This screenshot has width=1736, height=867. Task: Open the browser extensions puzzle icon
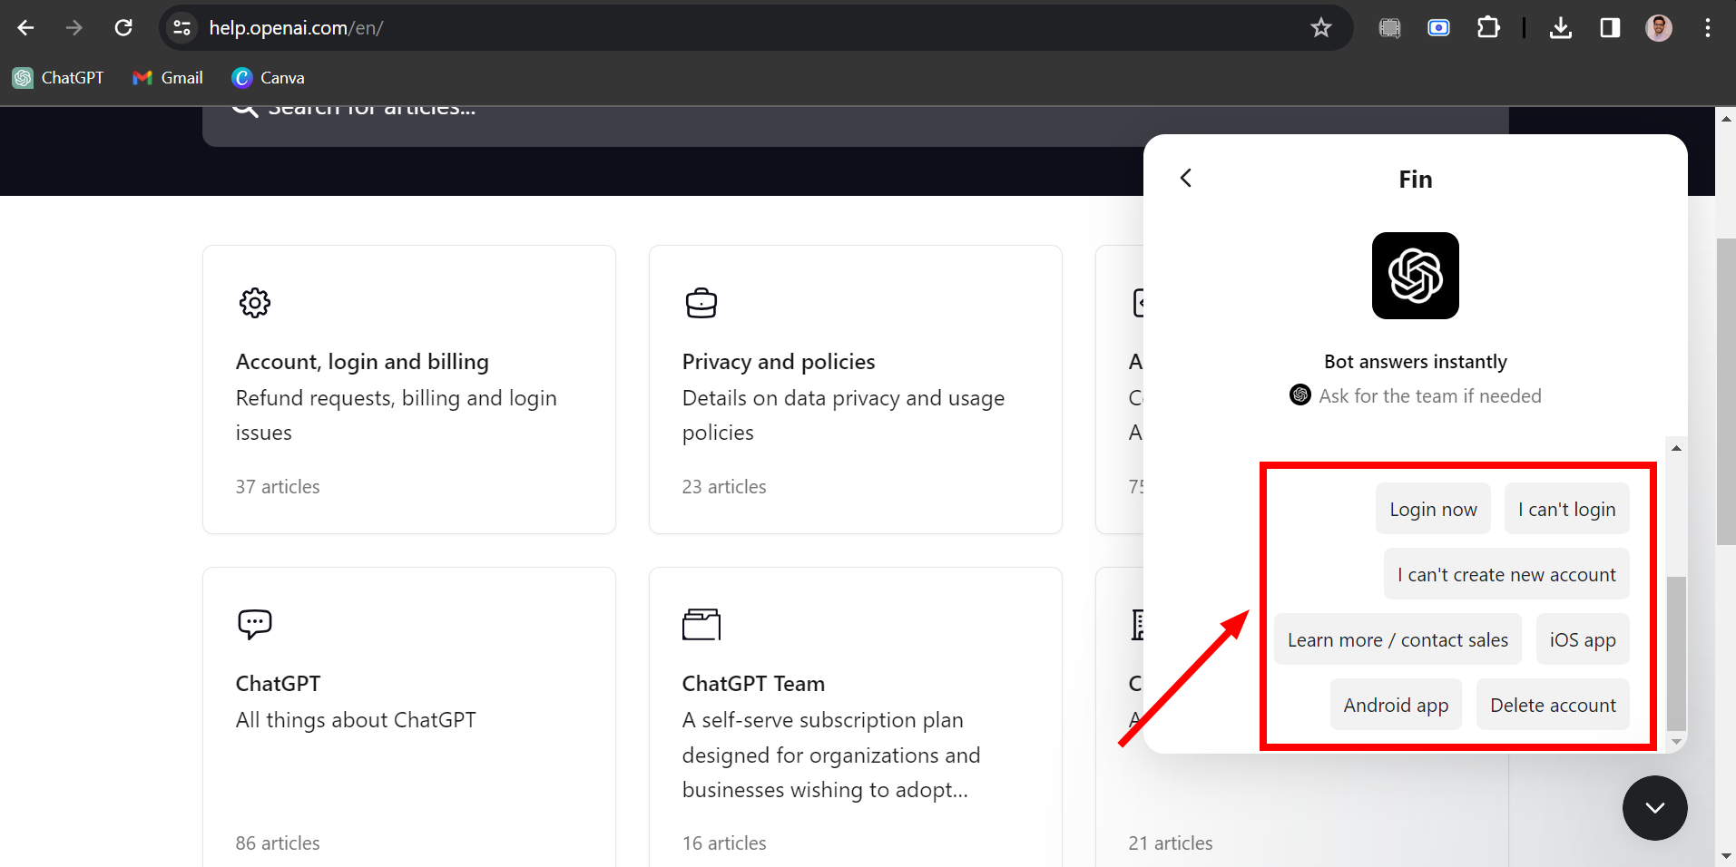(x=1488, y=28)
